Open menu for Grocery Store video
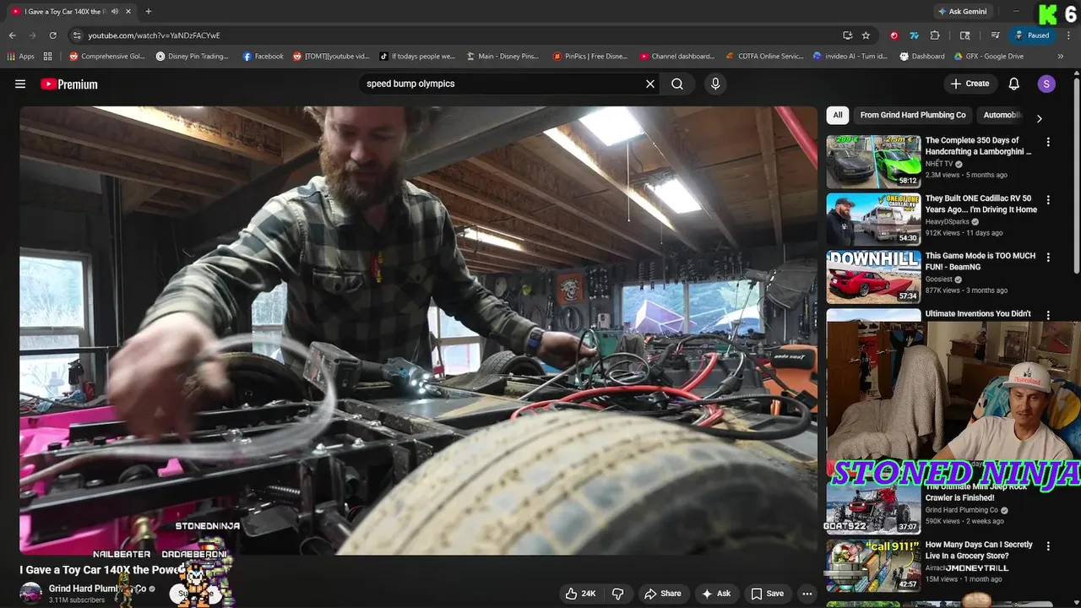 pos(1048,546)
